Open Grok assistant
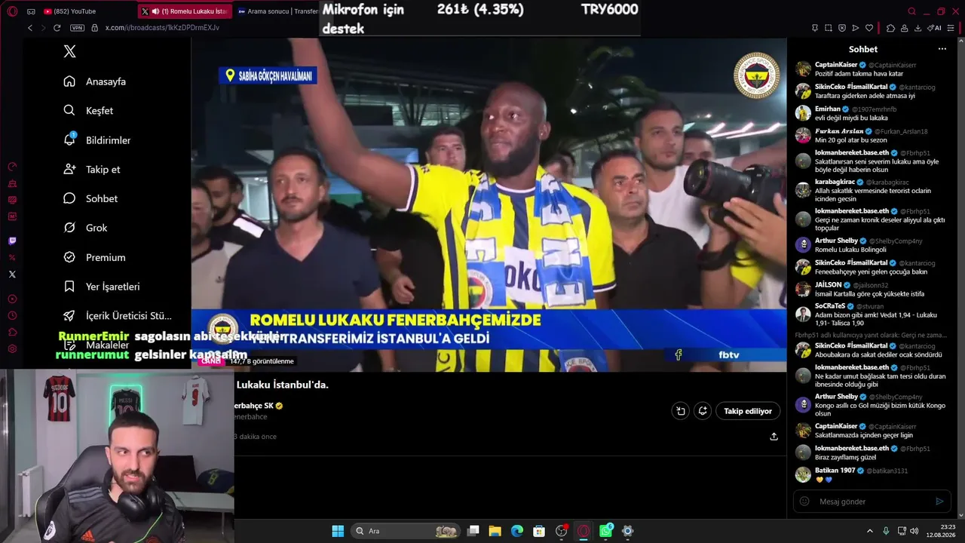Screen dimensions: 965x543 (85, 228)
